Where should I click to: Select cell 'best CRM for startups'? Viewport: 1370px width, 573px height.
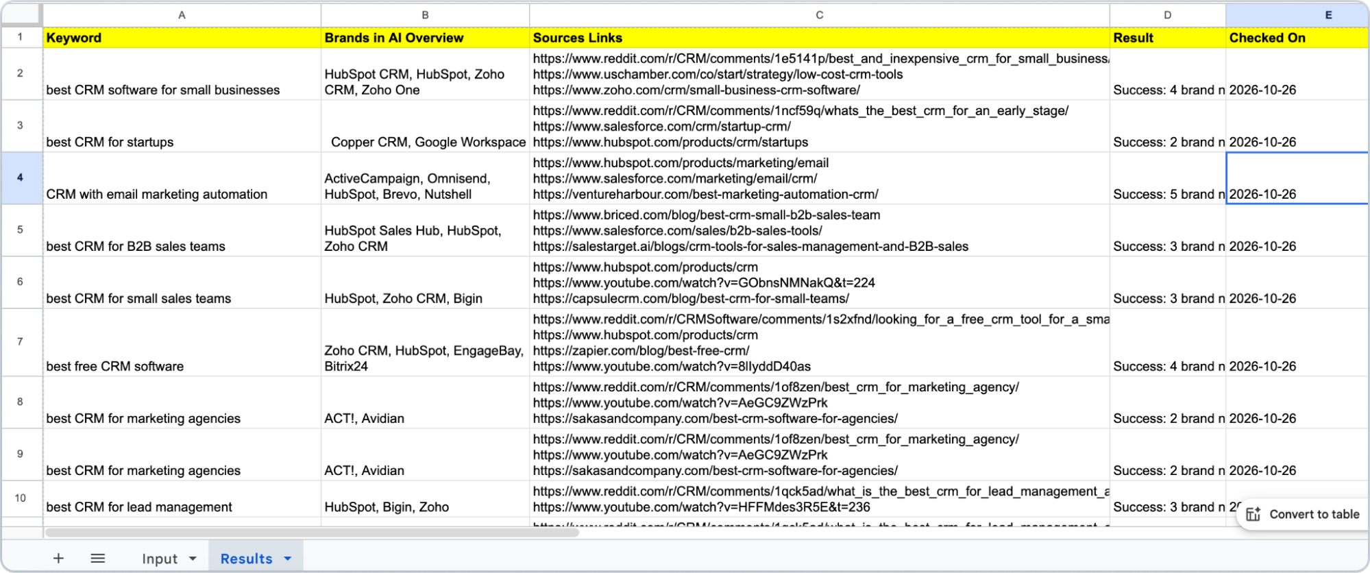[x=182, y=126]
